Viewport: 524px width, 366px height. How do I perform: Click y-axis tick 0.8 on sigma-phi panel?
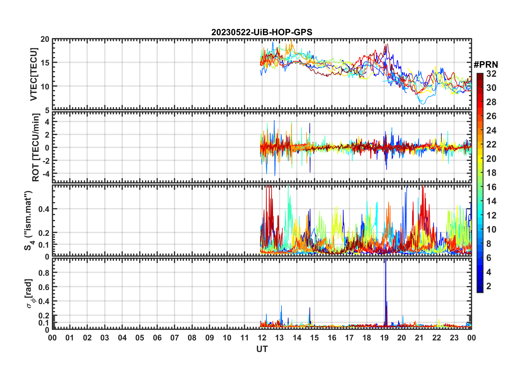(44, 273)
